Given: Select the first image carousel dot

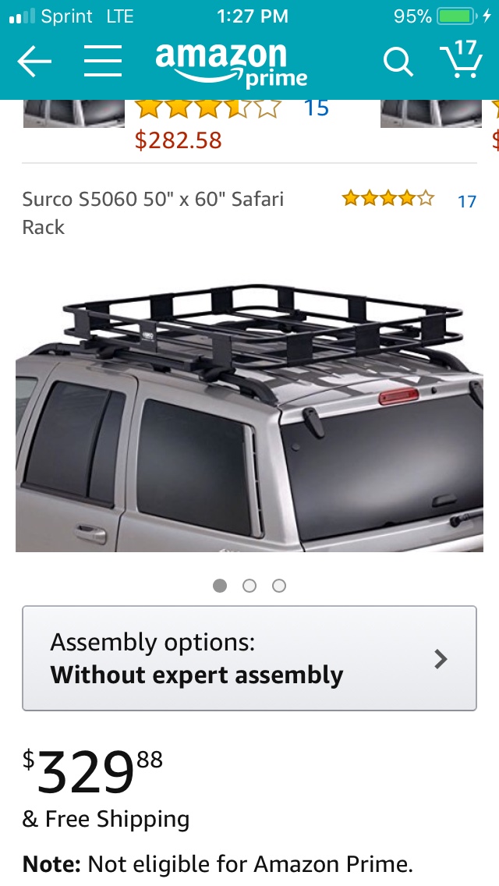Looking at the screenshot, I should coord(220,586).
